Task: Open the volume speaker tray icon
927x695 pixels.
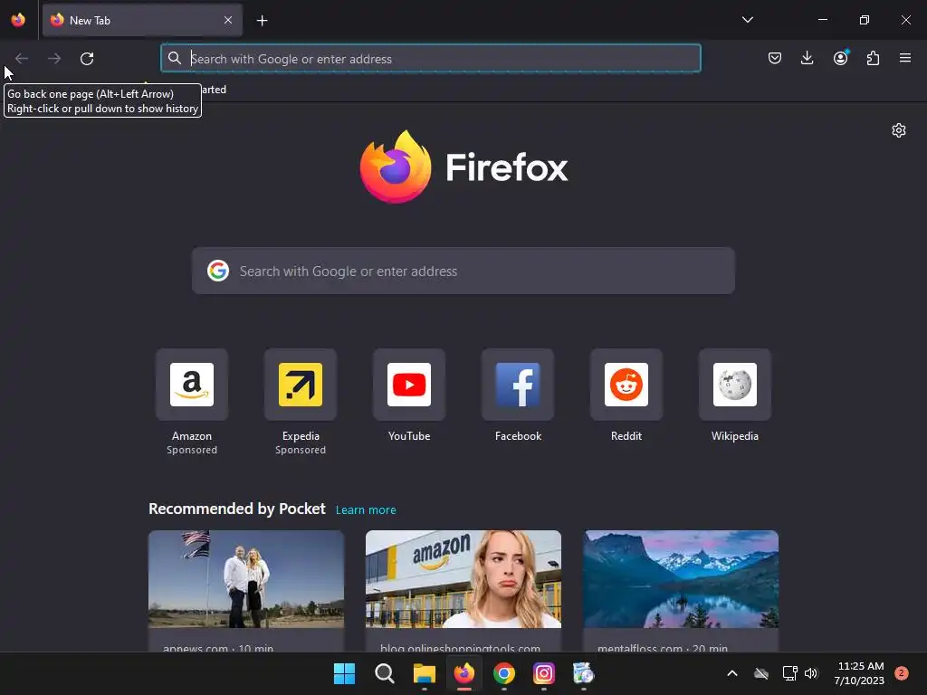Action: tap(811, 673)
